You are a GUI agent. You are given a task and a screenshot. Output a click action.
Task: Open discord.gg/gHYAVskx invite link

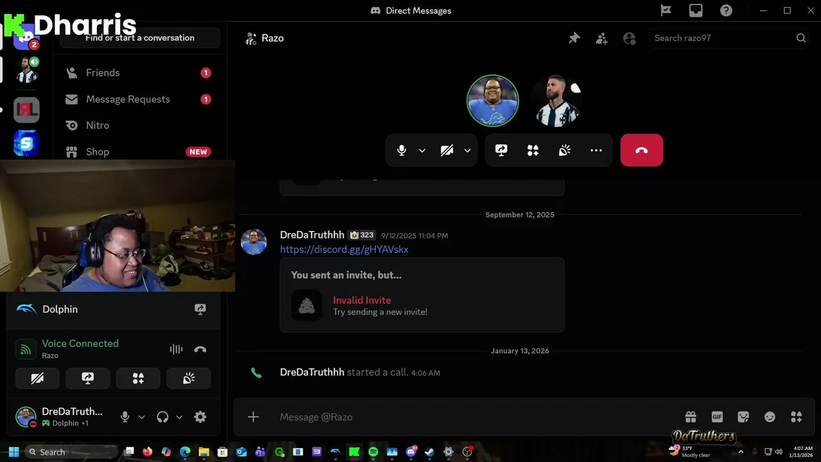344,249
